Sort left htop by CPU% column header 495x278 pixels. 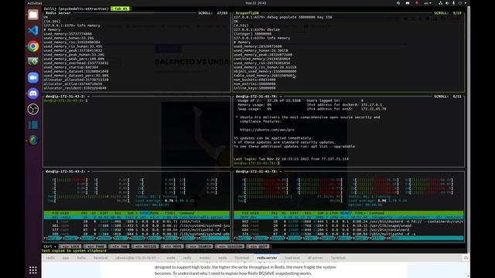(145, 213)
